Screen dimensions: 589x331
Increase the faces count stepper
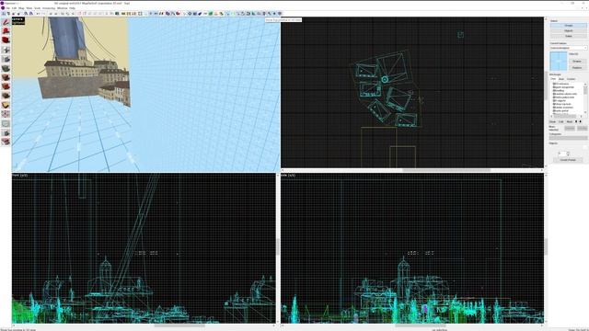coord(568,153)
